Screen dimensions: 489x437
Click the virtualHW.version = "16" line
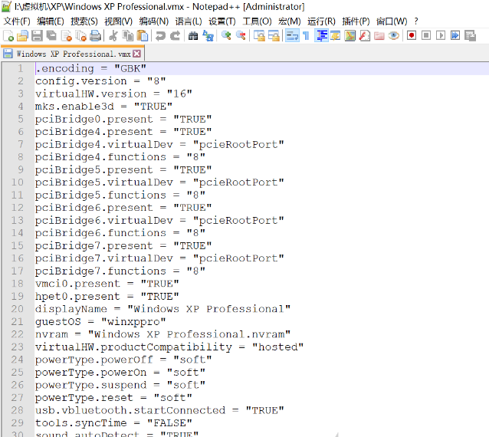click(x=113, y=94)
